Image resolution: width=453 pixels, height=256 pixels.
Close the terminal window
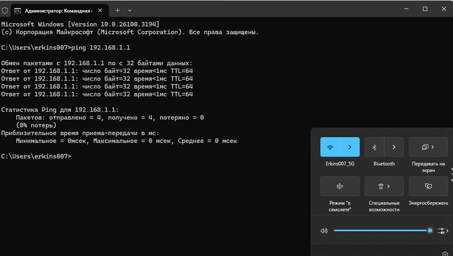pos(444,9)
